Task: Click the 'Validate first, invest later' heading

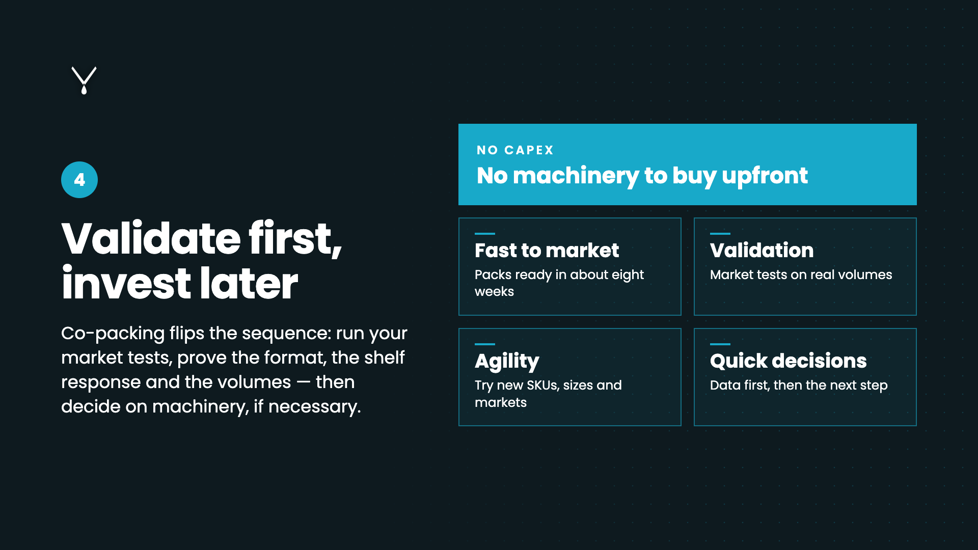Action: (202, 260)
